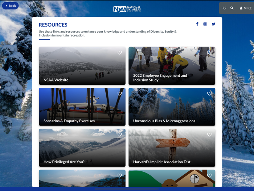Open the MIKE user profile menu
Viewport: 254px width, 191px height.
coord(246,8)
